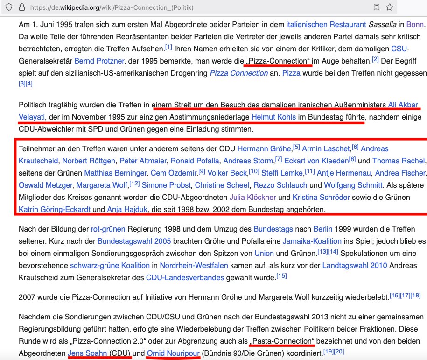Open the Eckart von Klaeden link
427x360 pixels.
click(x=316, y=161)
